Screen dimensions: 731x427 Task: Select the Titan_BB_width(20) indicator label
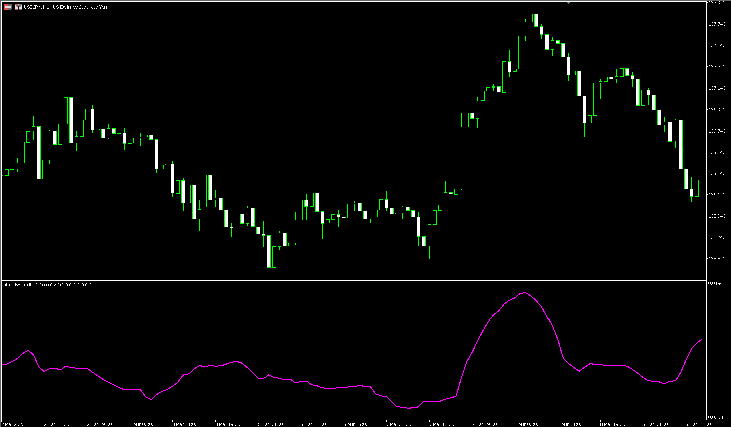(23, 285)
